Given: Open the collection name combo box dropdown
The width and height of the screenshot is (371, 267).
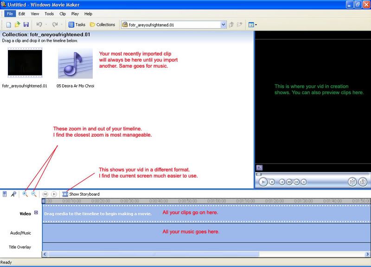Looking at the screenshot, I should click(x=223, y=25).
